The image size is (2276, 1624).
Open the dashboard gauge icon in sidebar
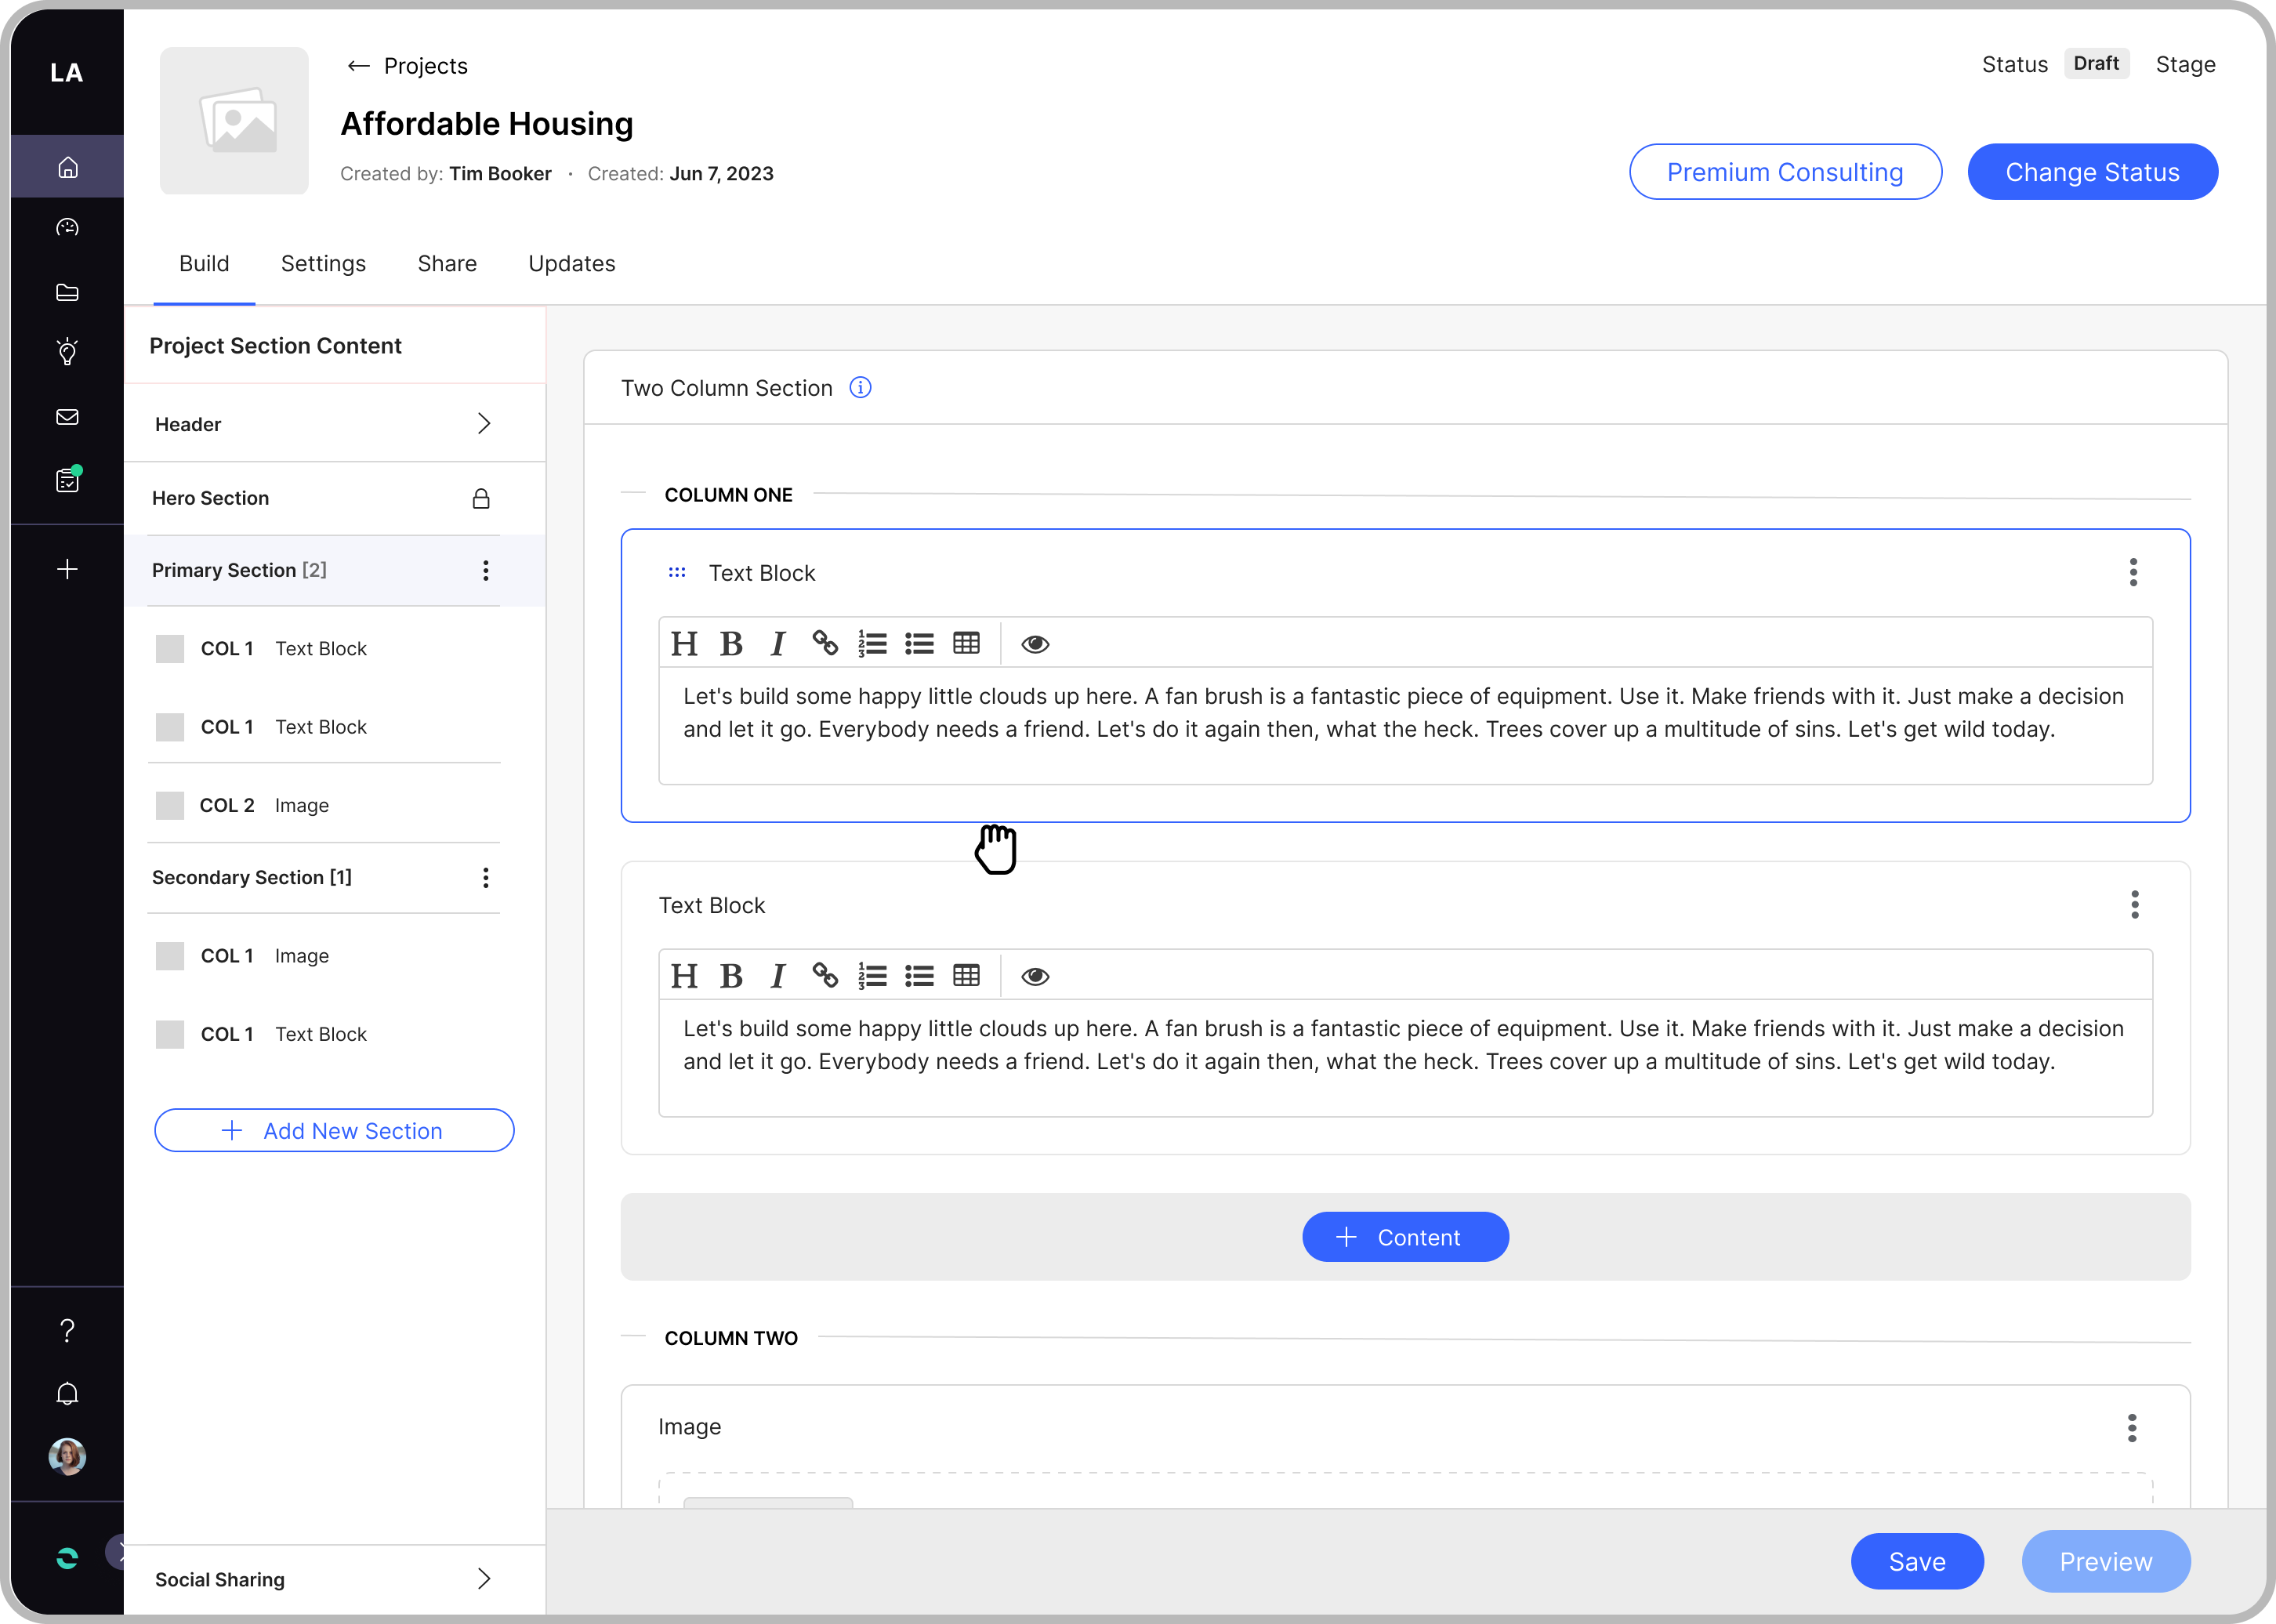[x=67, y=228]
